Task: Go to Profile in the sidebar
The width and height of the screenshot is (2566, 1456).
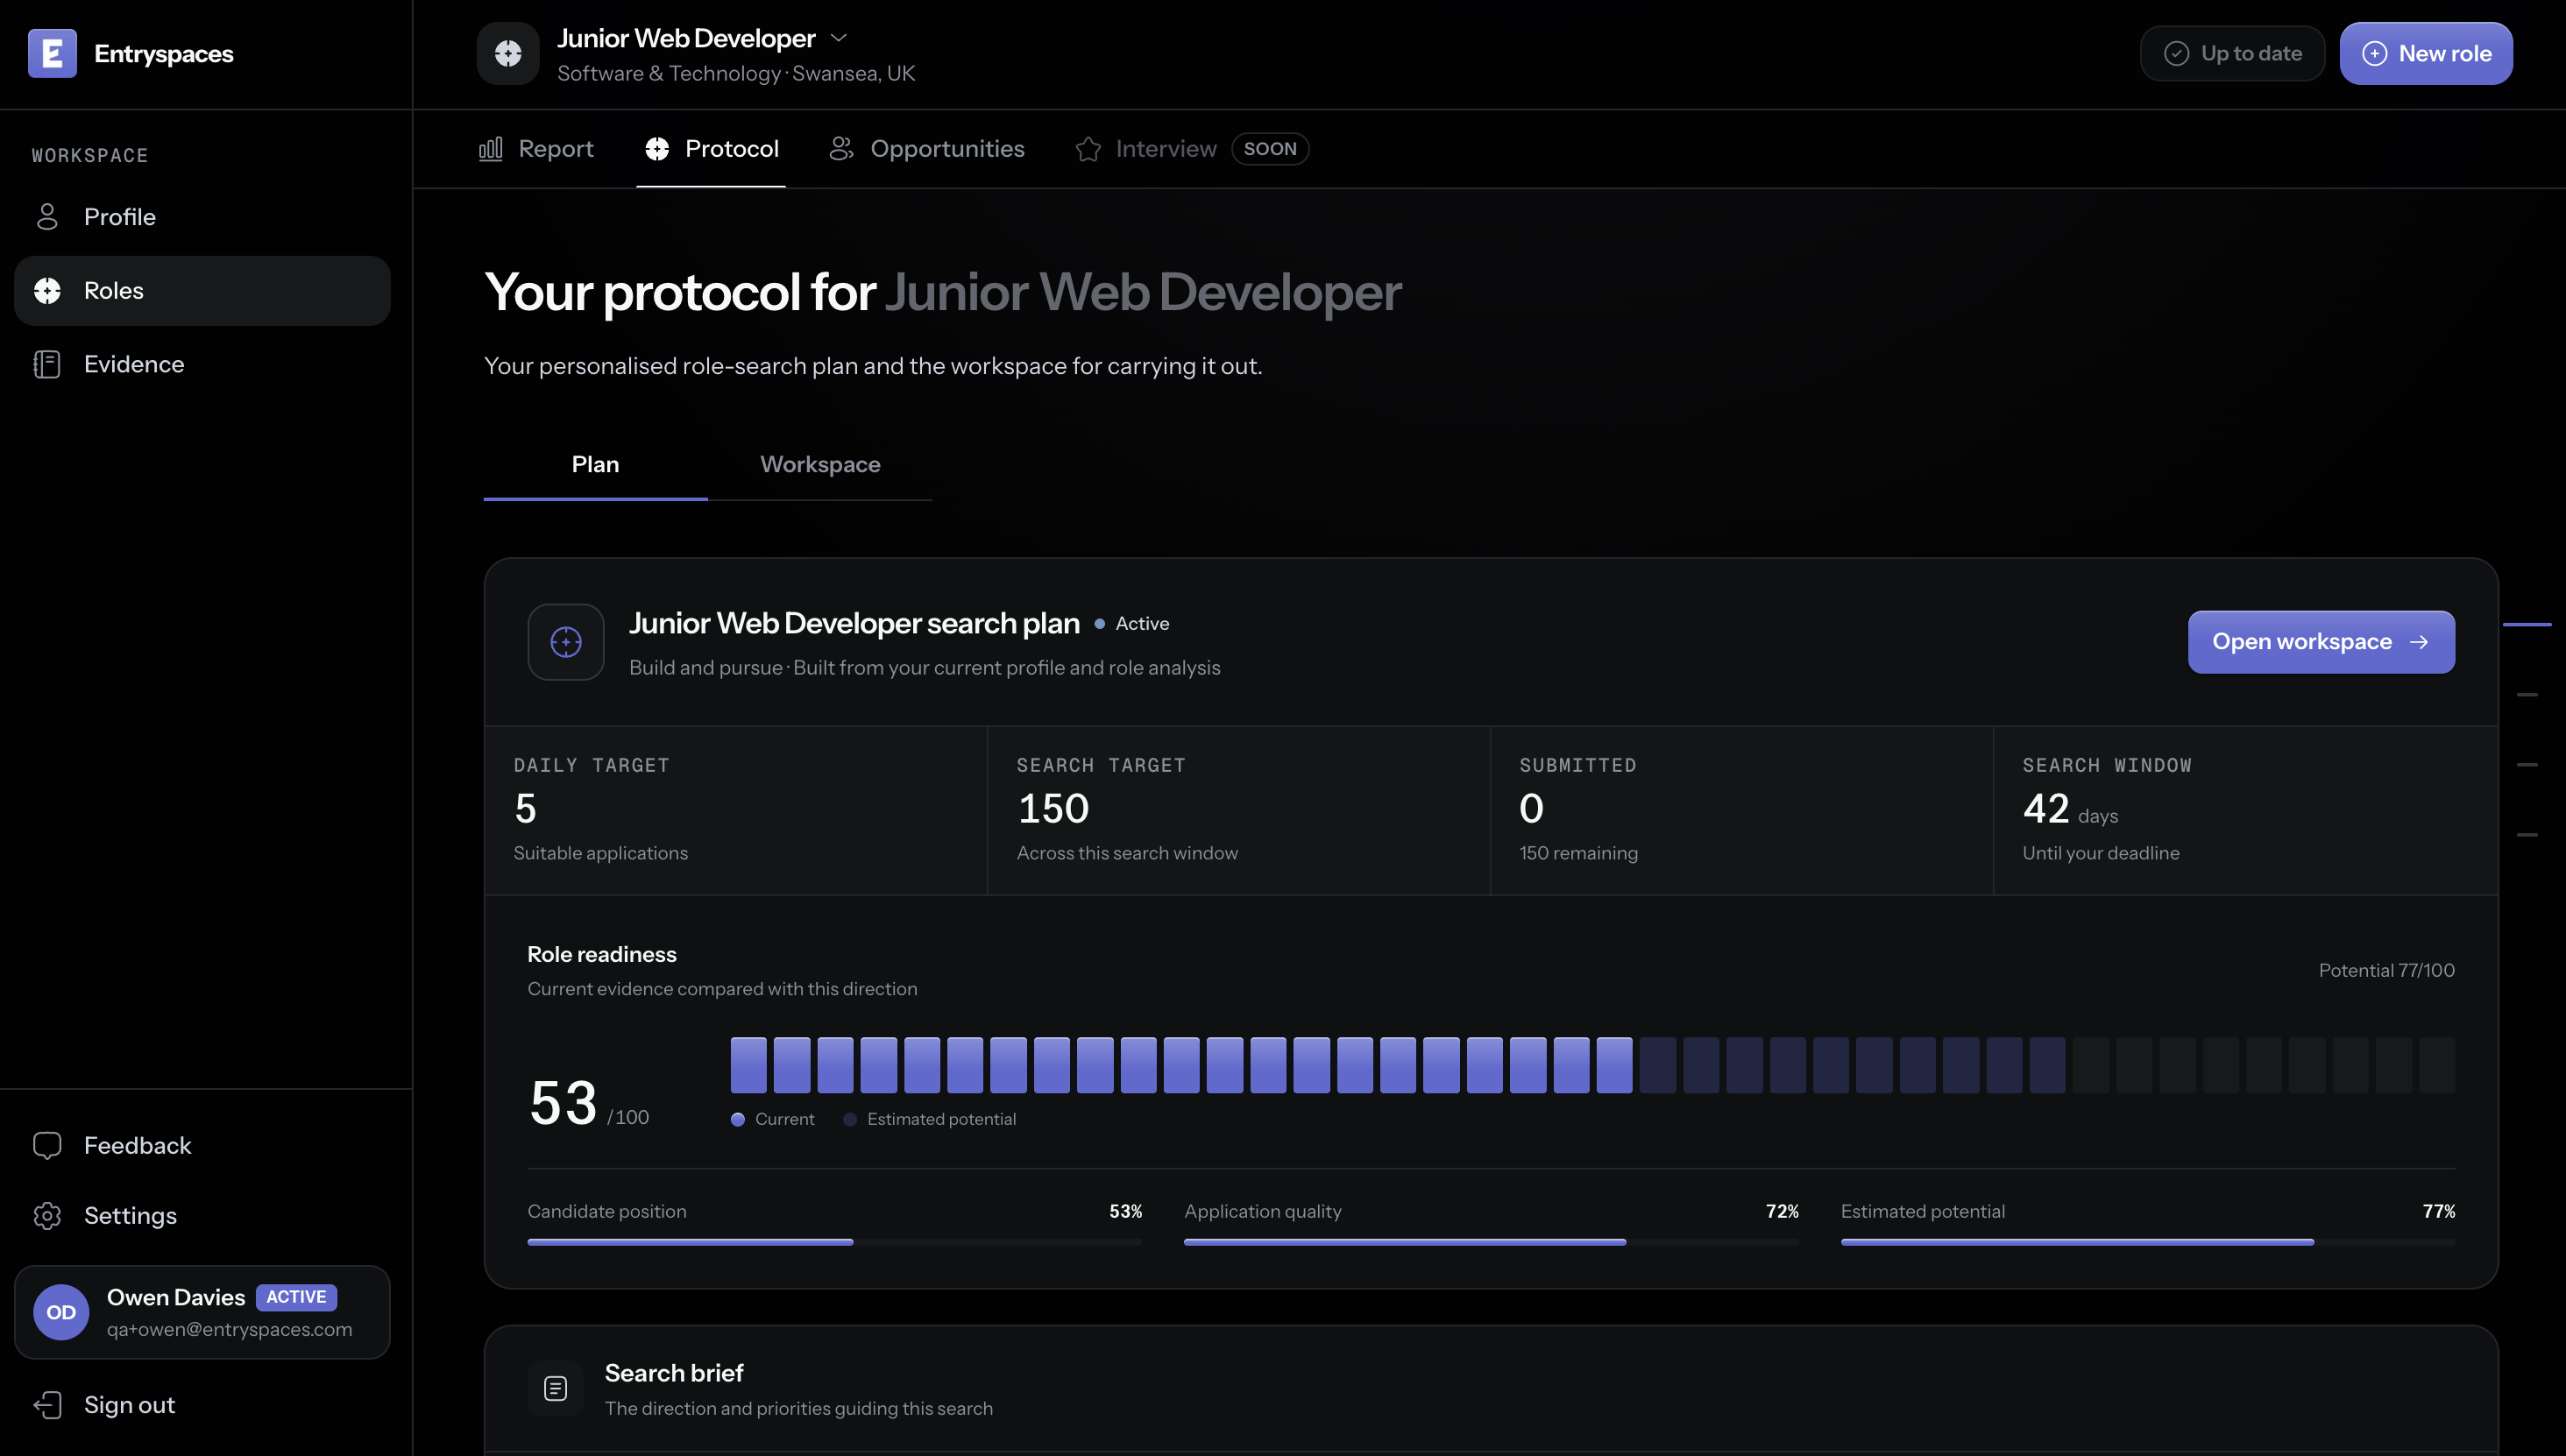Action: point(202,217)
